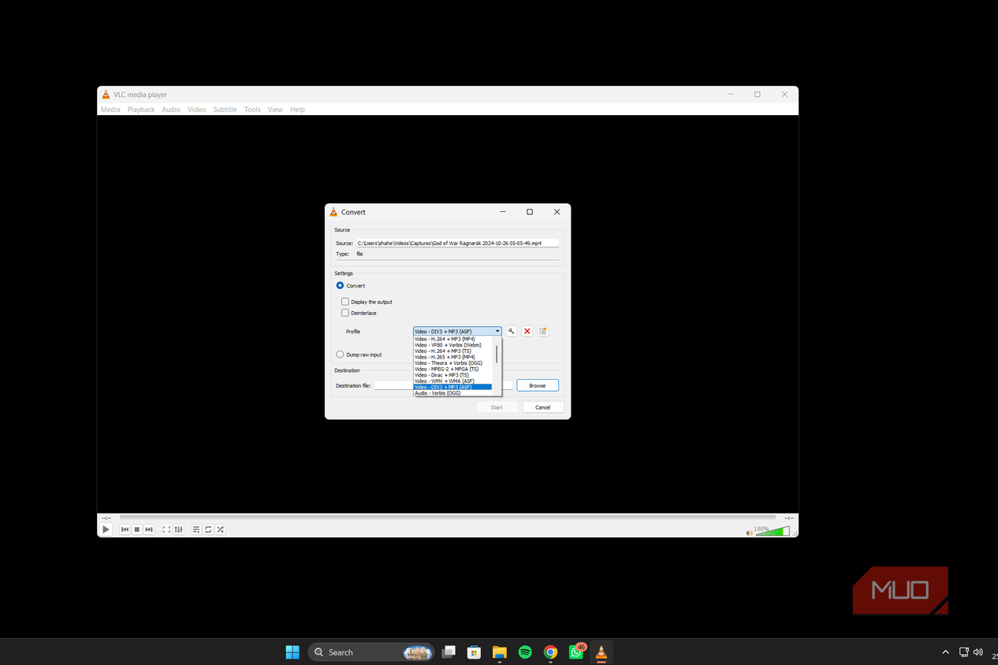Image resolution: width=998 pixels, height=665 pixels.
Task: Open system volume tray icon
Action: pyautogui.click(x=978, y=652)
